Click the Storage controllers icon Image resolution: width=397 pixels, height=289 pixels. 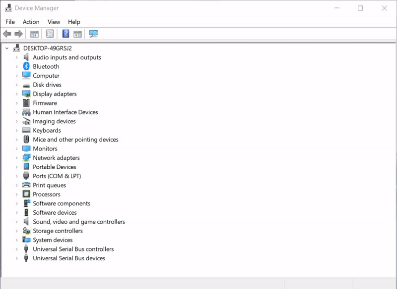pos(26,231)
